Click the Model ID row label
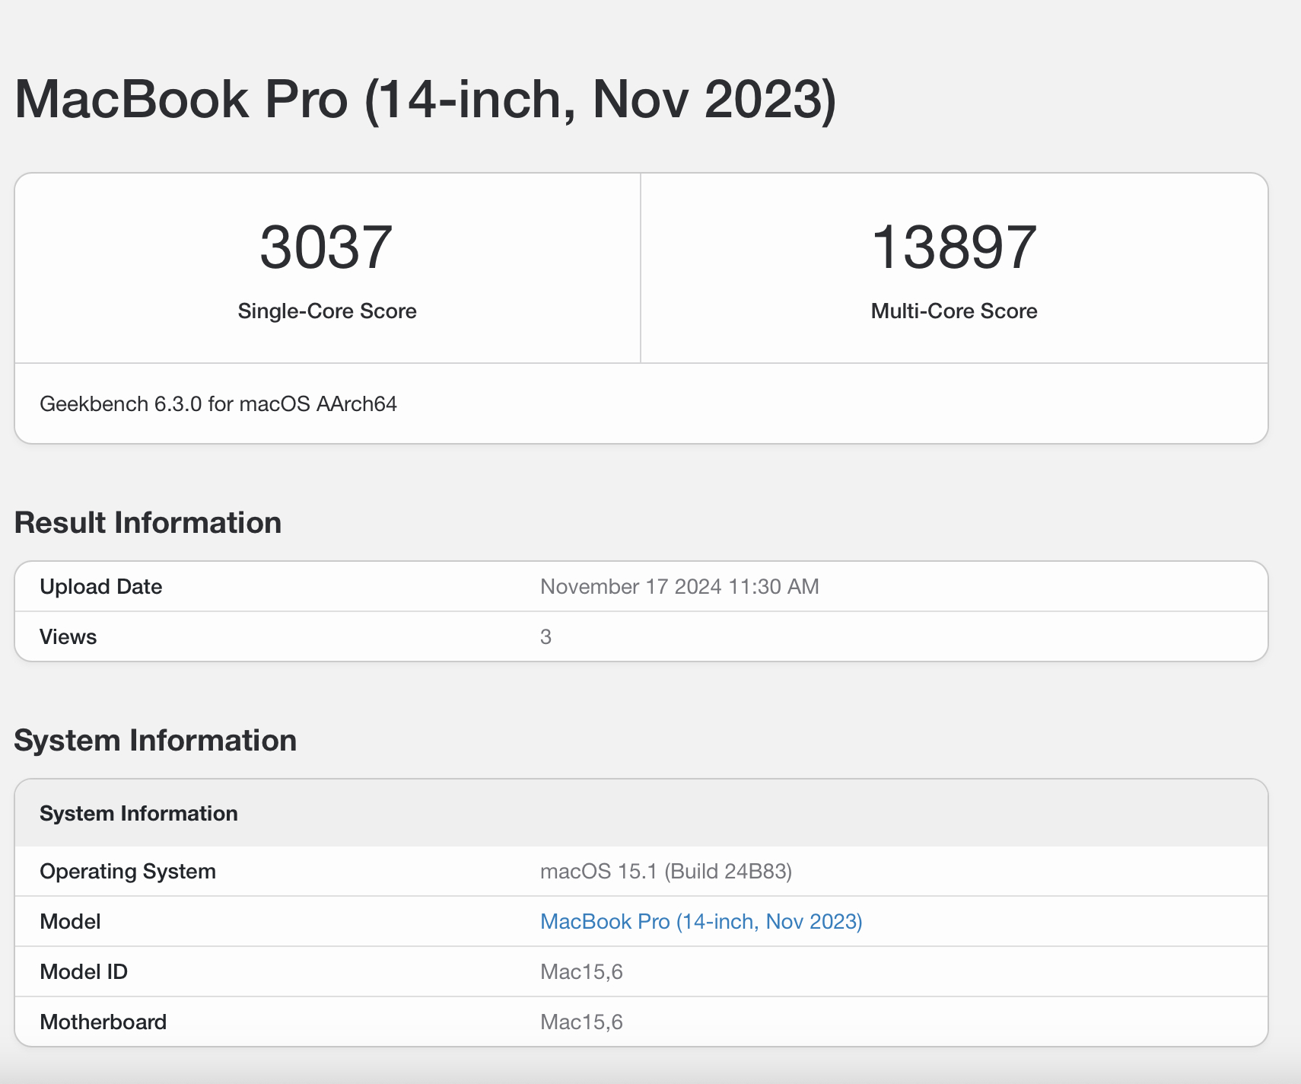Screen dimensions: 1301x1084 click(x=84, y=971)
